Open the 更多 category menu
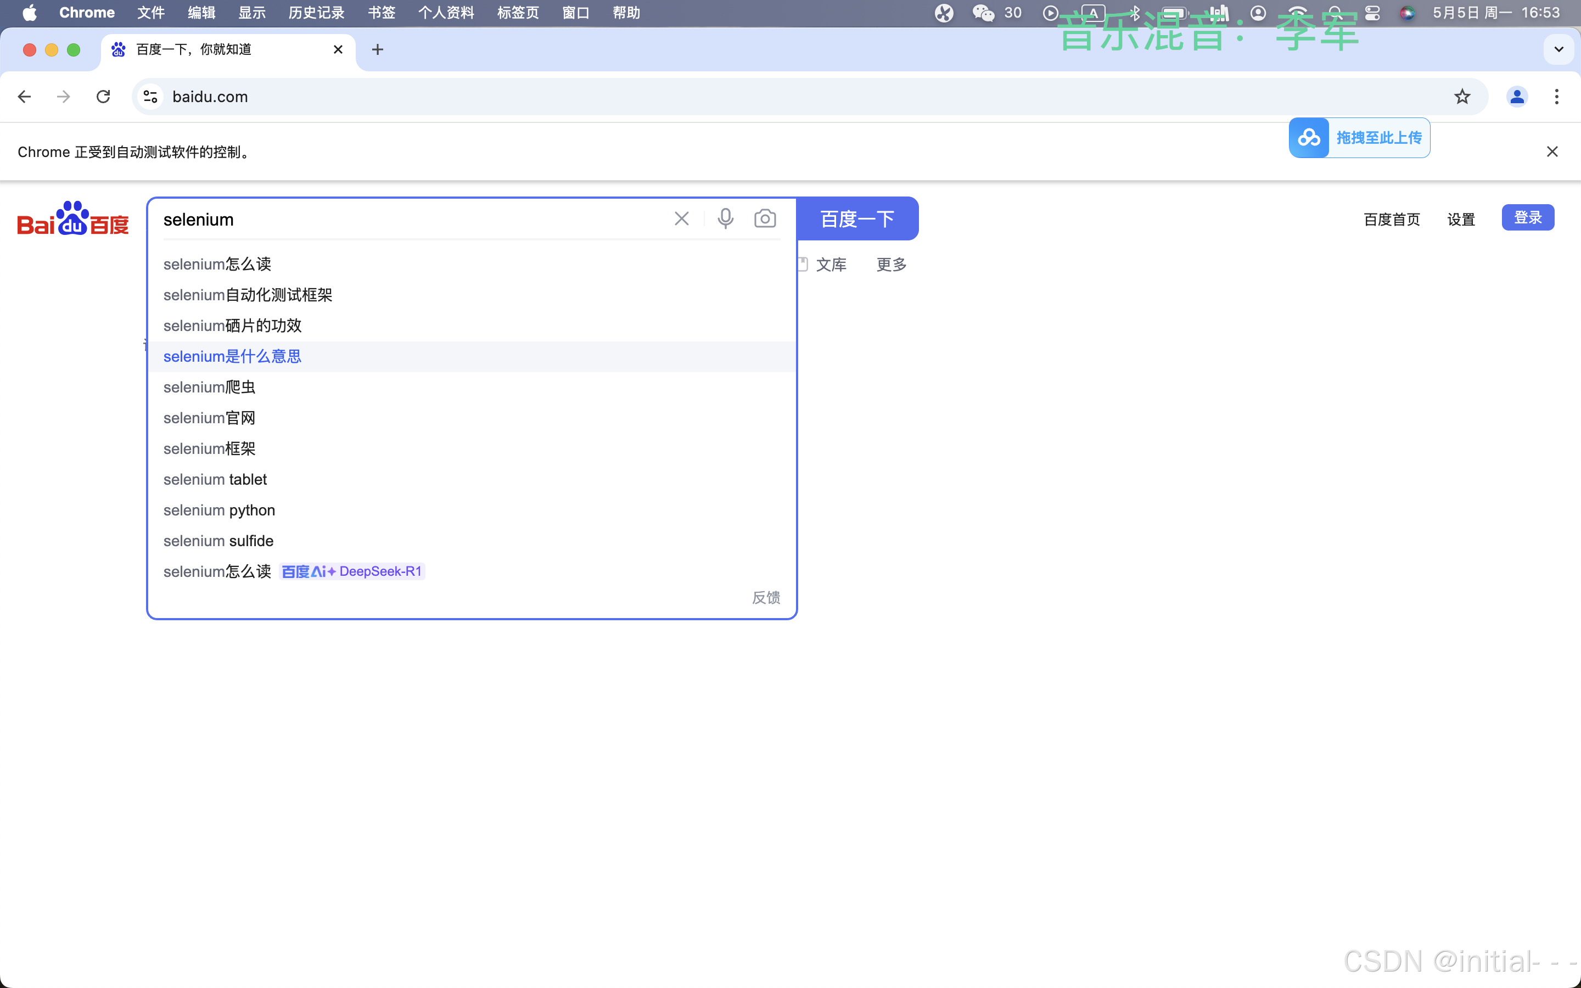 [891, 265]
